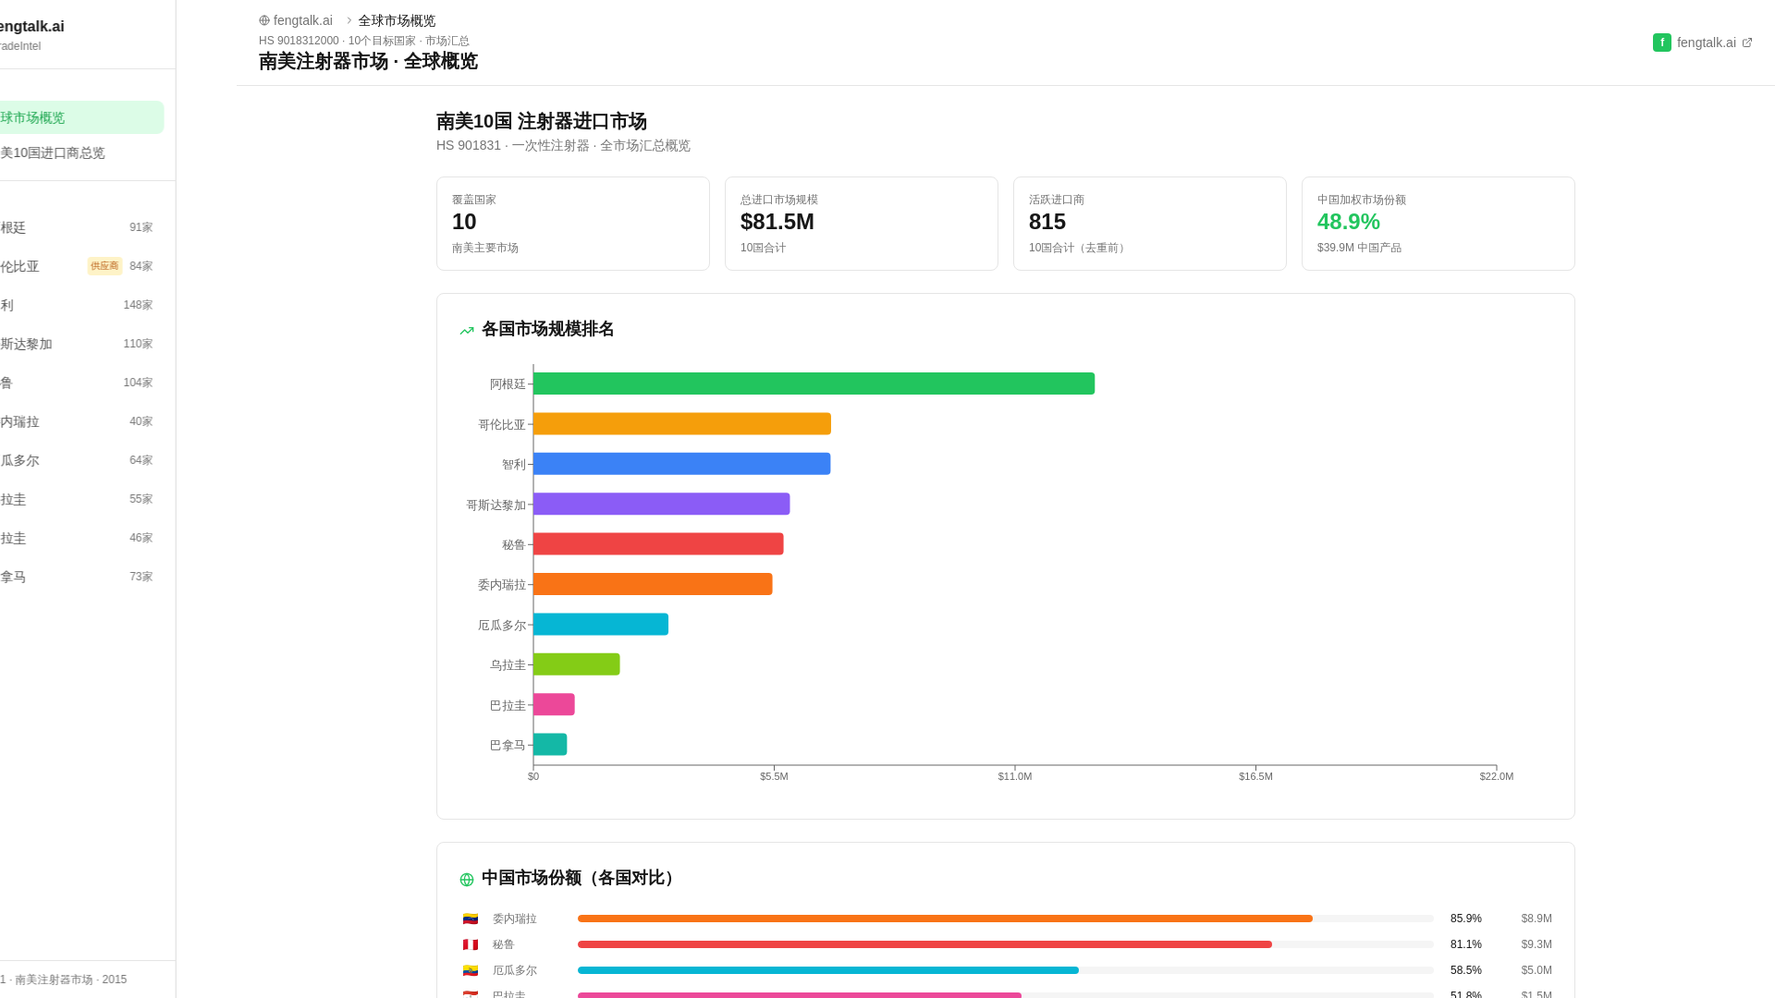Open the external link icon at top right
Image resolution: width=1775 pixels, height=998 pixels.
(x=1747, y=43)
